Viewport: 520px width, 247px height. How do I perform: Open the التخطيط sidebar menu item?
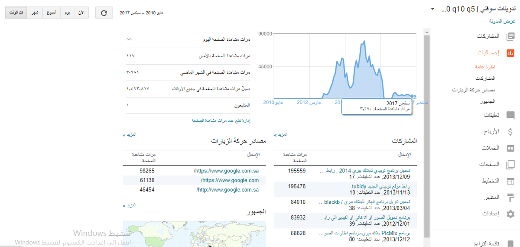(490, 181)
